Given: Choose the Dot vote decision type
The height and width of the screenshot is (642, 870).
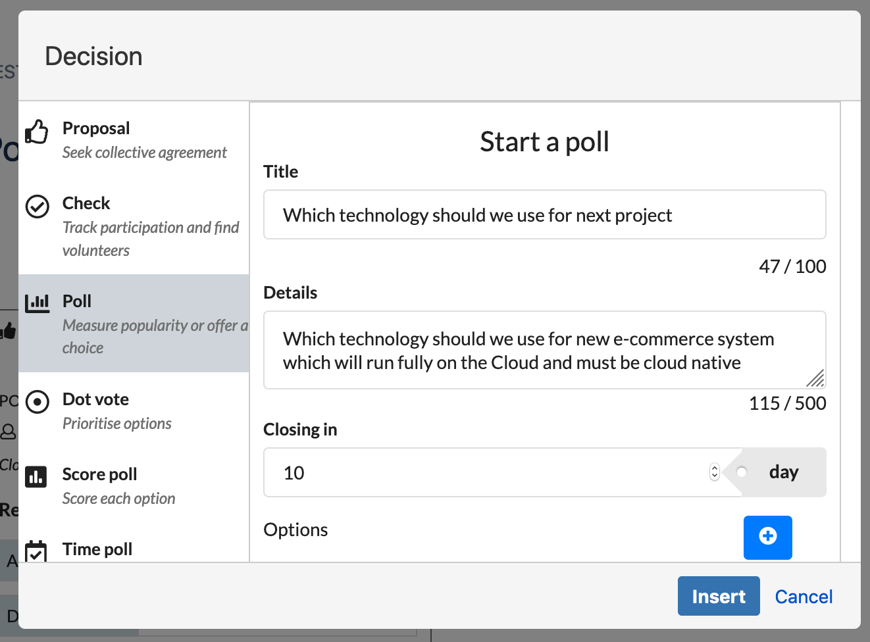Looking at the screenshot, I should [95, 399].
